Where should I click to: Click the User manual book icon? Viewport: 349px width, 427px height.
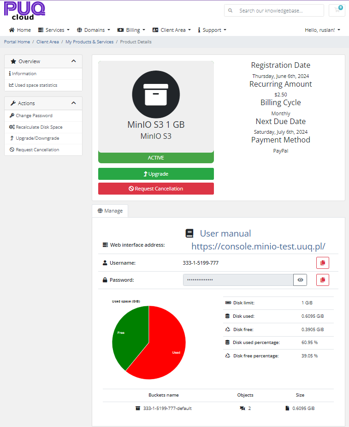[189, 233]
